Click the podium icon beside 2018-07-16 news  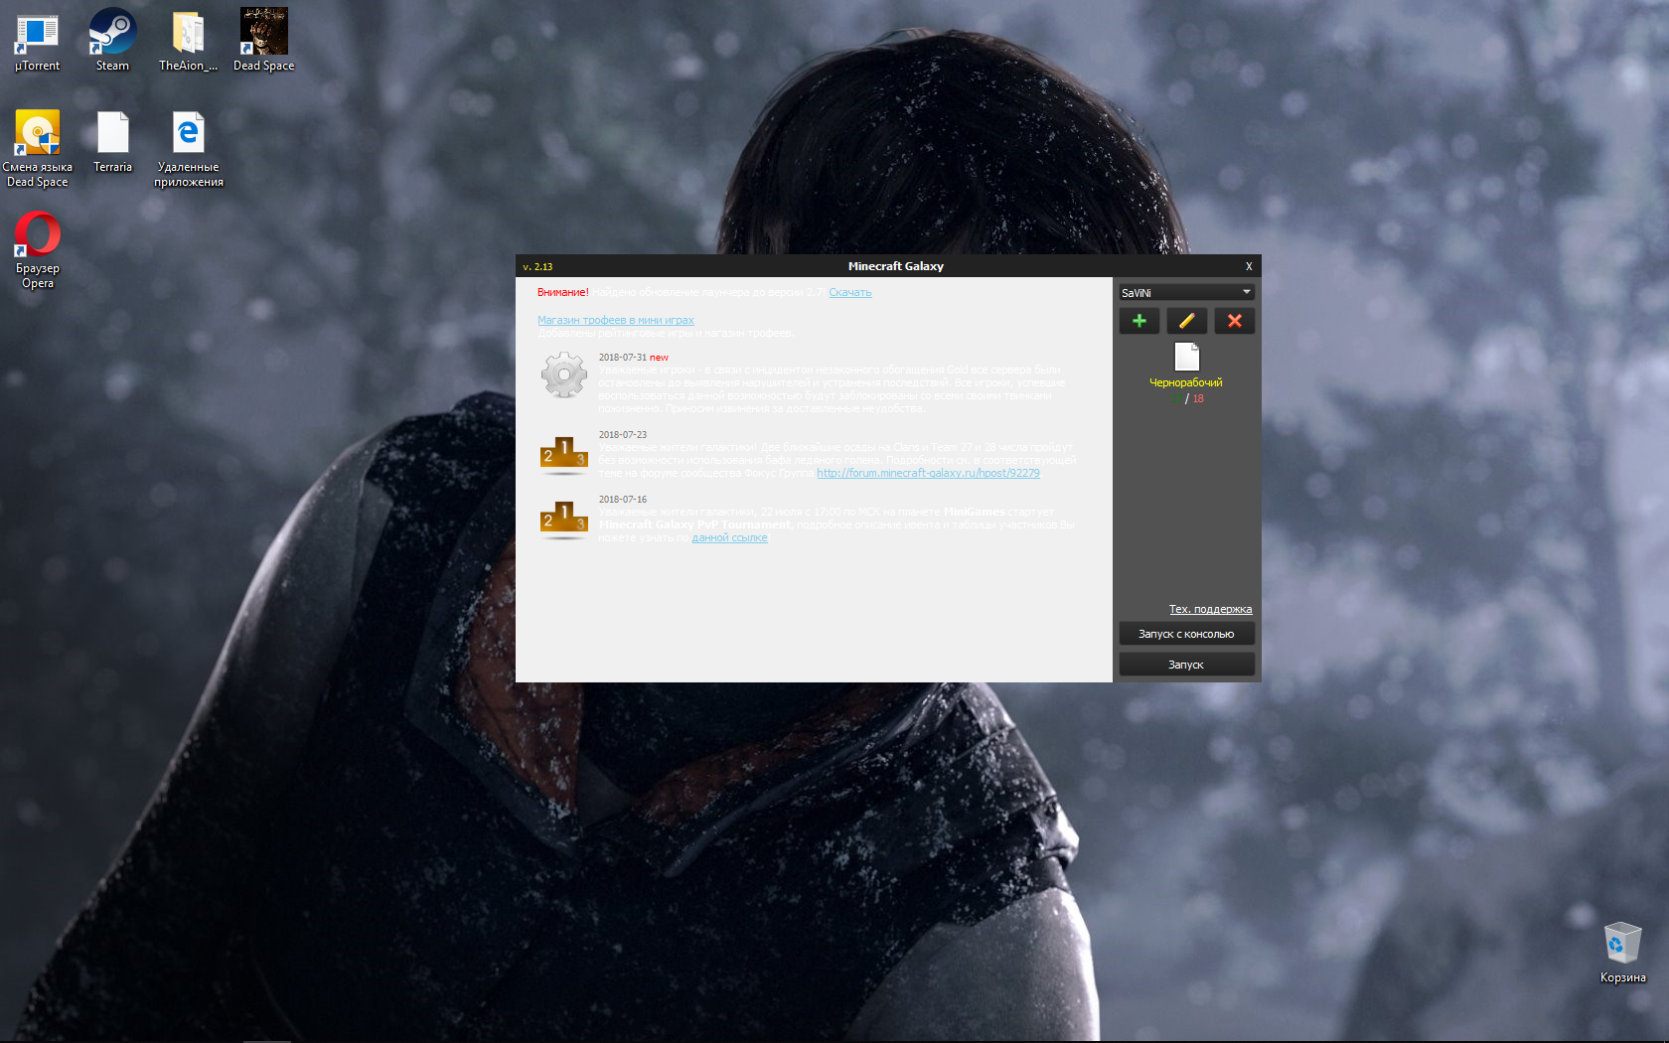(563, 520)
